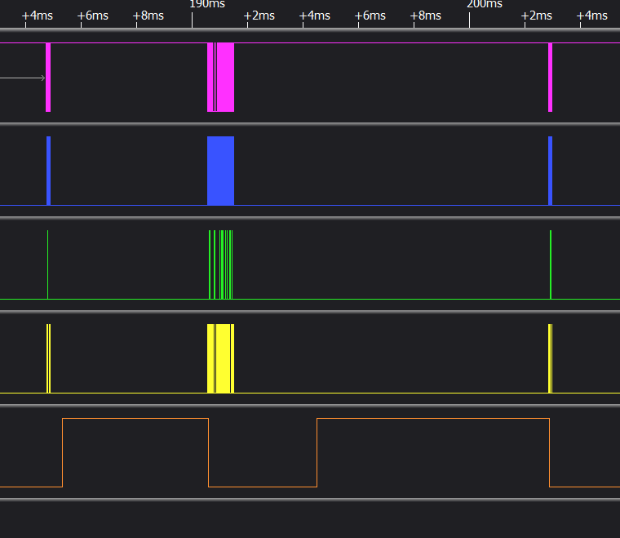Select the +2ms tick after 190ms
The height and width of the screenshot is (538, 620).
coord(259,16)
